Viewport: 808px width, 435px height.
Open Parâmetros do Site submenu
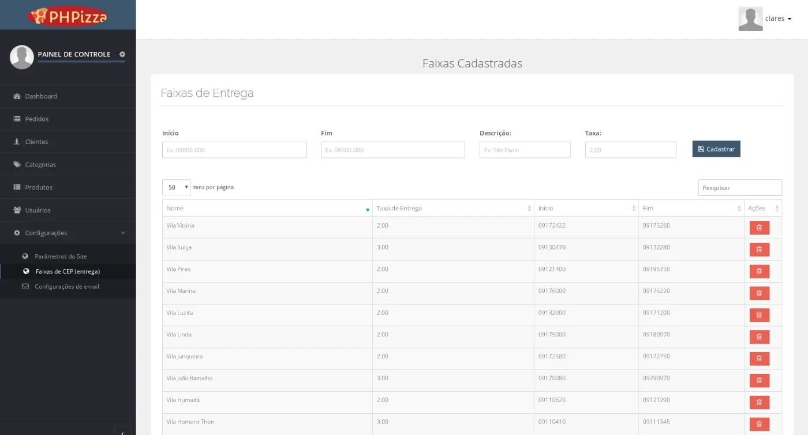point(61,256)
